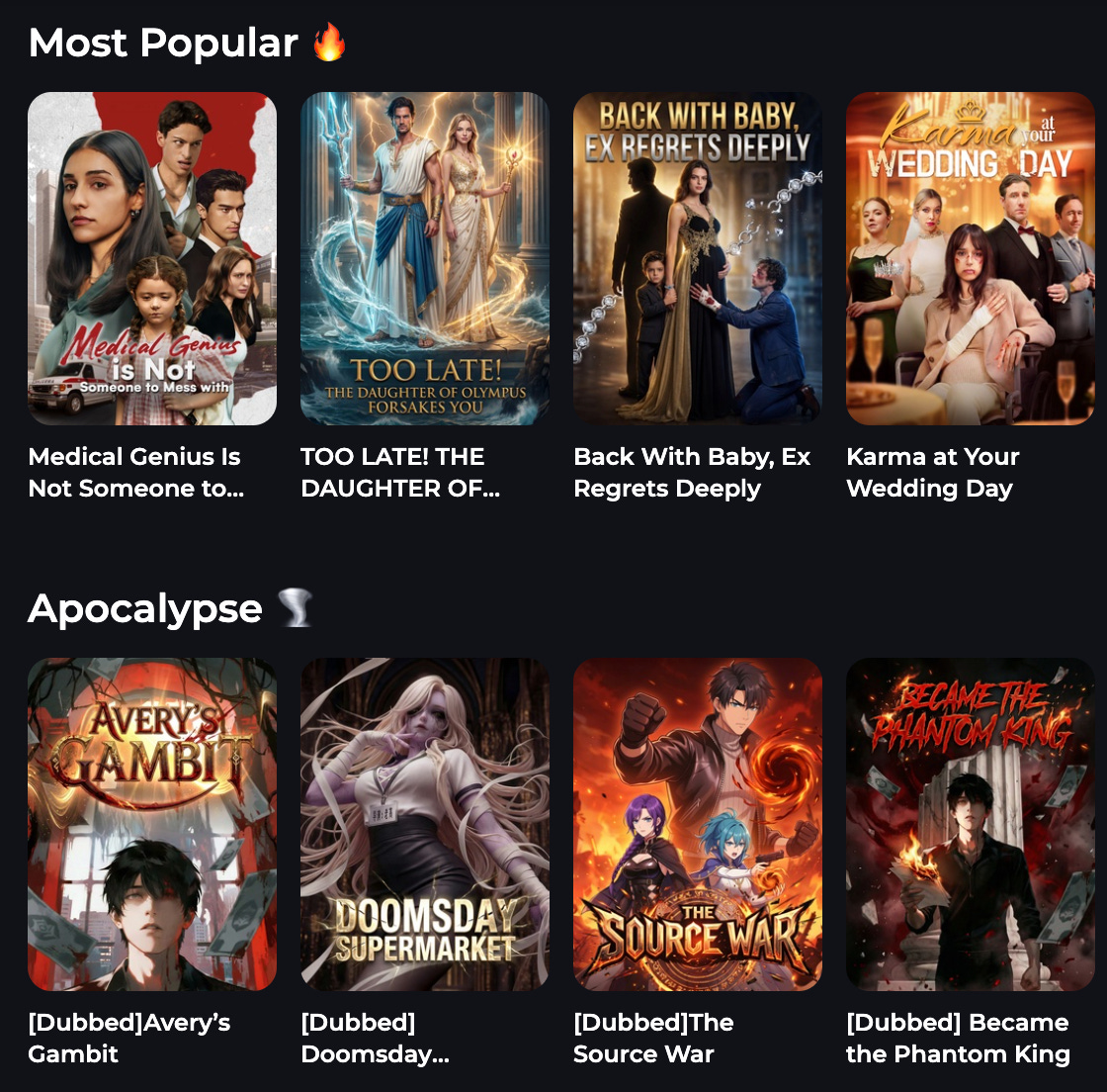Open the Karma at Your Wedding Day cover poster
This screenshot has width=1107, height=1092.
(971, 258)
